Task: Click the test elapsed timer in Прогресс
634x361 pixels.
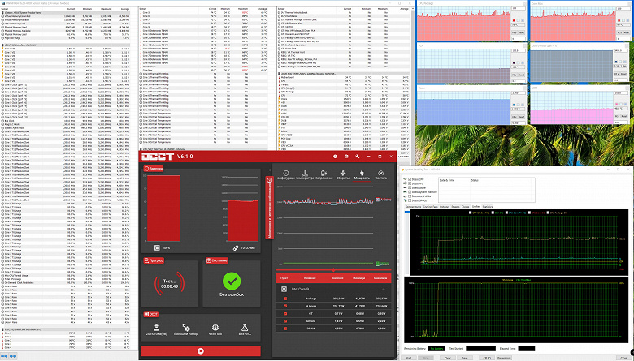Action: tap(169, 286)
